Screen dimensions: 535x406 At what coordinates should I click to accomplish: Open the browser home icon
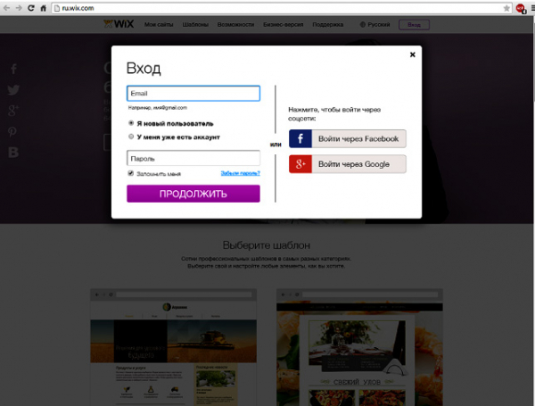[44, 8]
